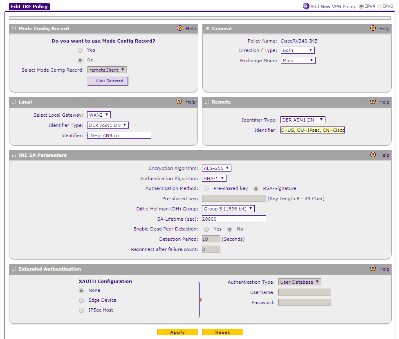
Task: Click the General section help icon
Action: pyautogui.click(x=373, y=29)
